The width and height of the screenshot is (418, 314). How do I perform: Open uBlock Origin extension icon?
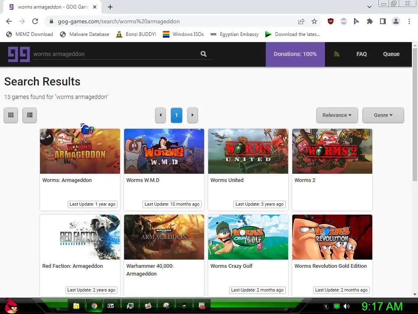click(331, 21)
